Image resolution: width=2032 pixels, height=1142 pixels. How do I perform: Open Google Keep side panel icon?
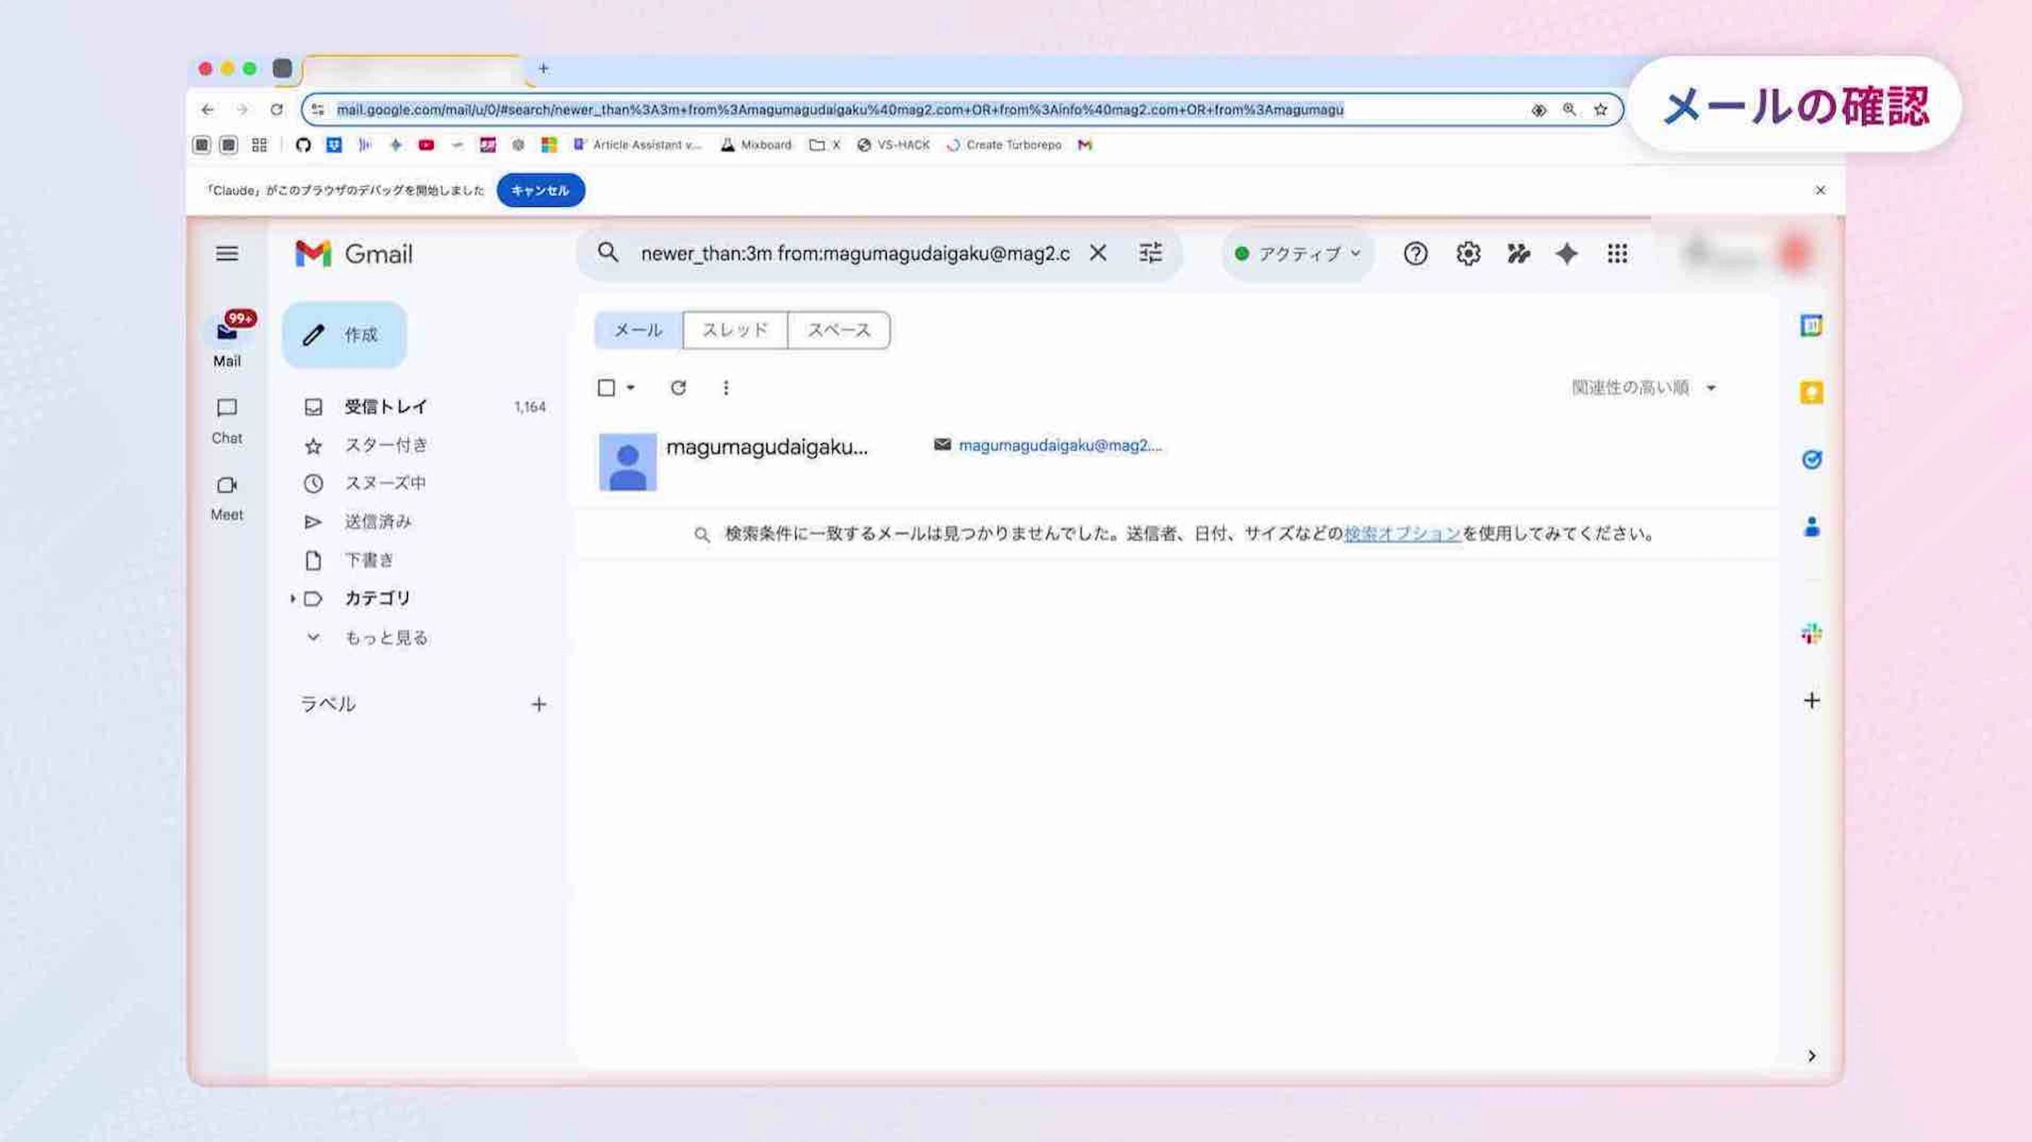pos(1811,393)
